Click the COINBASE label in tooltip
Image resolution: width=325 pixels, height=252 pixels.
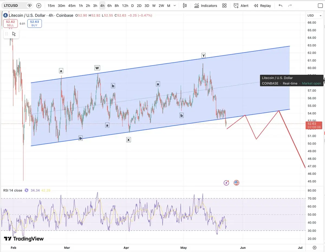coord(270,83)
